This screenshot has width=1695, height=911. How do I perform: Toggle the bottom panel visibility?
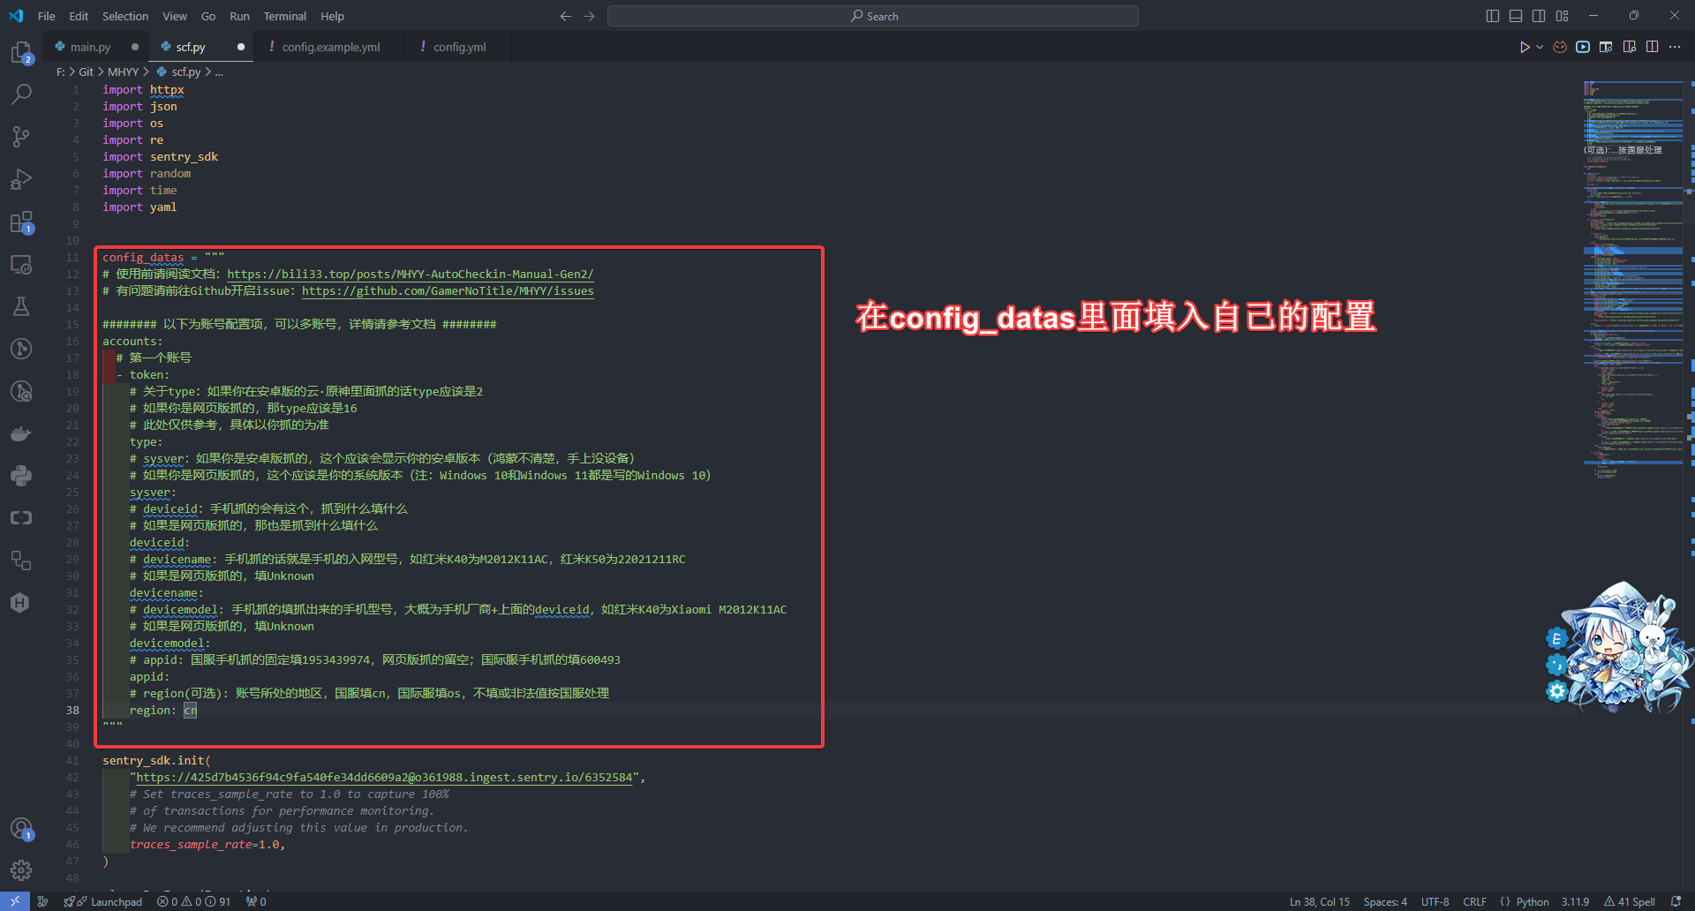click(1516, 16)
